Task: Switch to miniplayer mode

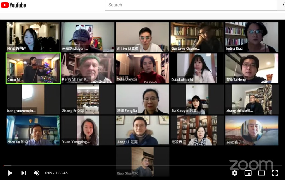Action: pos(248,173)
